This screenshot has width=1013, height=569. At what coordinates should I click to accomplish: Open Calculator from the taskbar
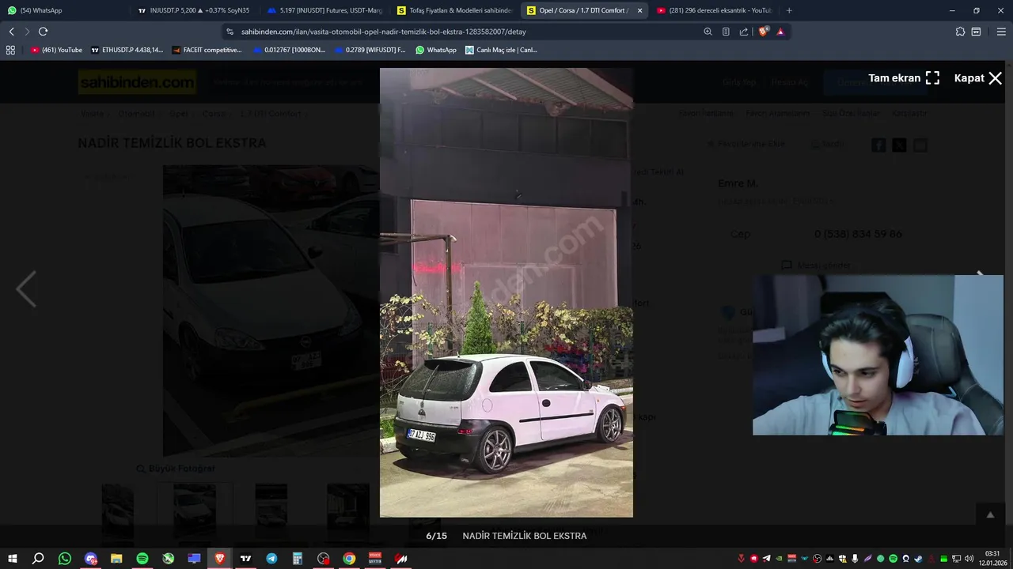pos(298,559)
